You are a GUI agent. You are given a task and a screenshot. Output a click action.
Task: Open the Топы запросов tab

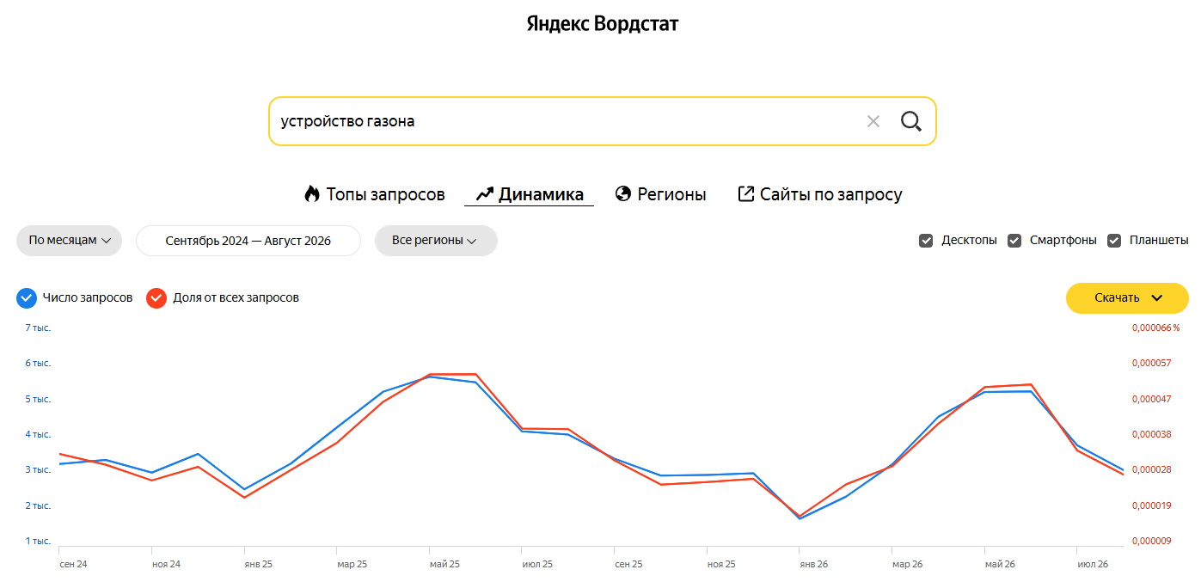[x=375, y=194]
